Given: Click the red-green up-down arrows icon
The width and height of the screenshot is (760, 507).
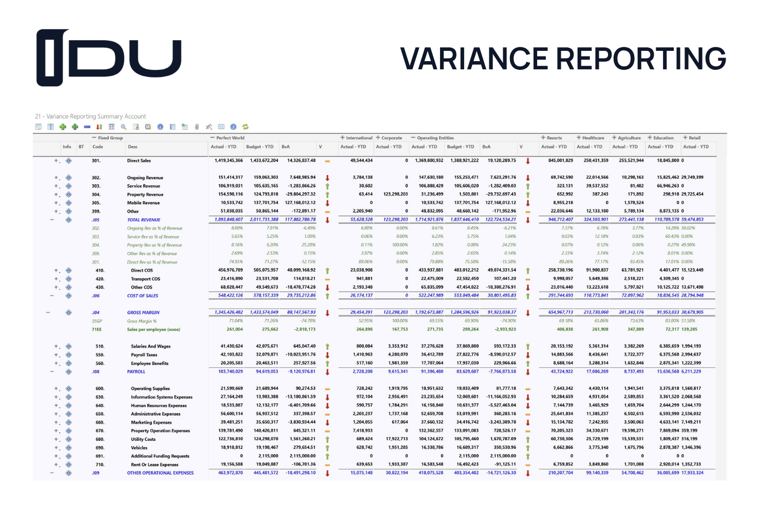Looking at the screenshot, I should tap(99, 127).
